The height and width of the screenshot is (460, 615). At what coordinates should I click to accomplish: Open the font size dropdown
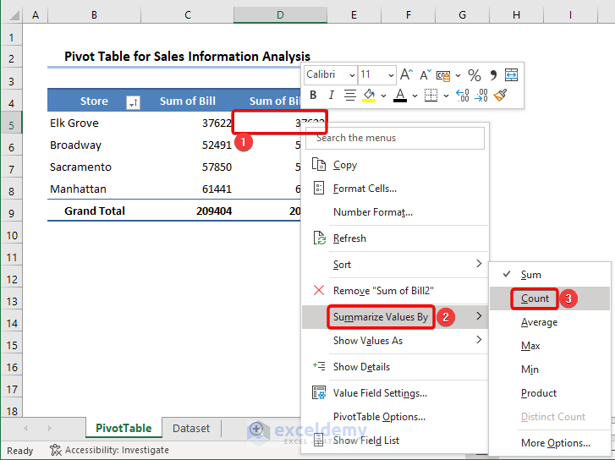point(377,74)
